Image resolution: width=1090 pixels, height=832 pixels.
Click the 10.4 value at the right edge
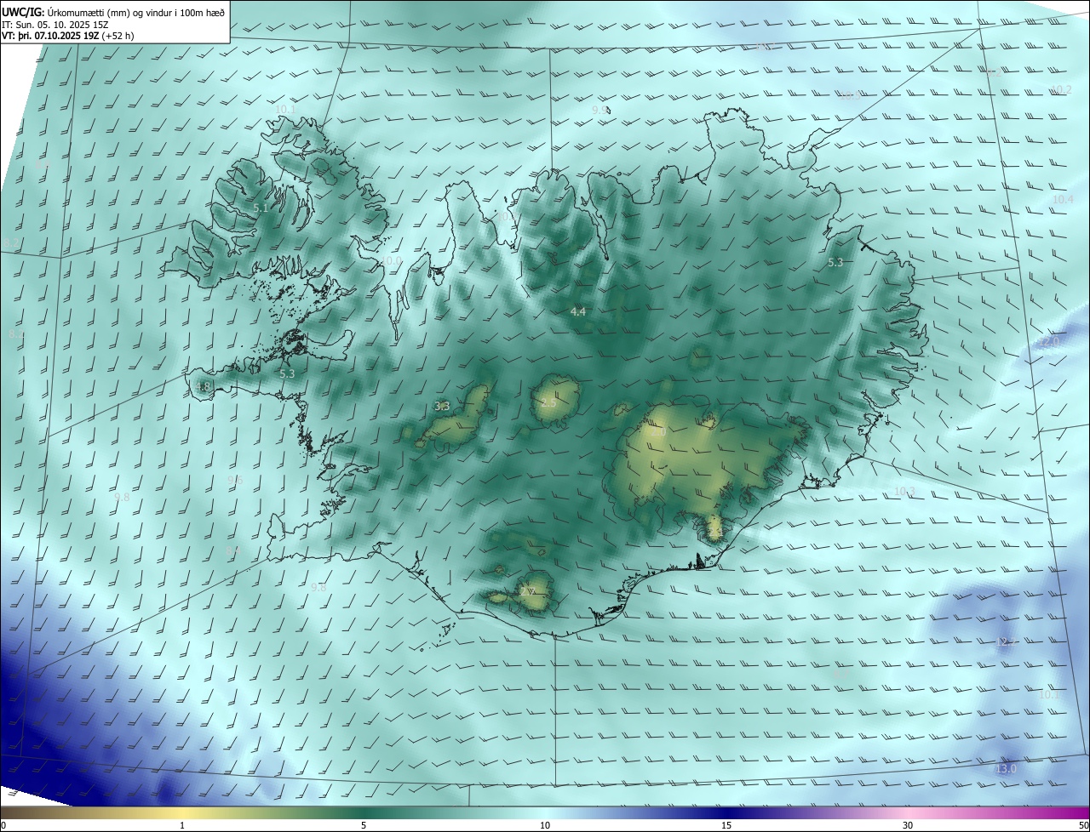click(x=1063, y=199)
